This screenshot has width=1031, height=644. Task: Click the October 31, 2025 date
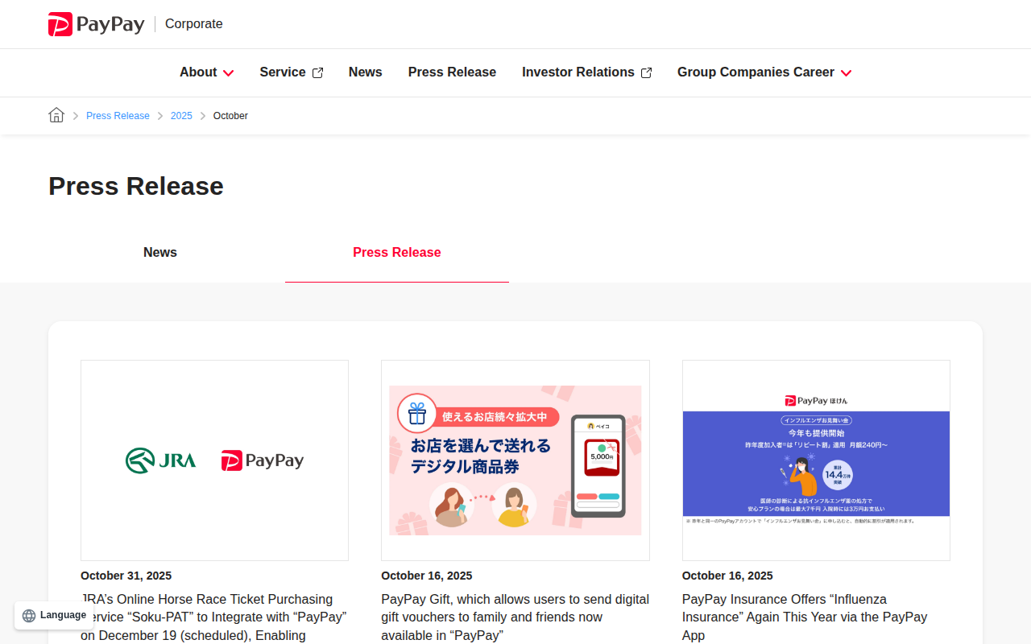(x=126, y=576)
